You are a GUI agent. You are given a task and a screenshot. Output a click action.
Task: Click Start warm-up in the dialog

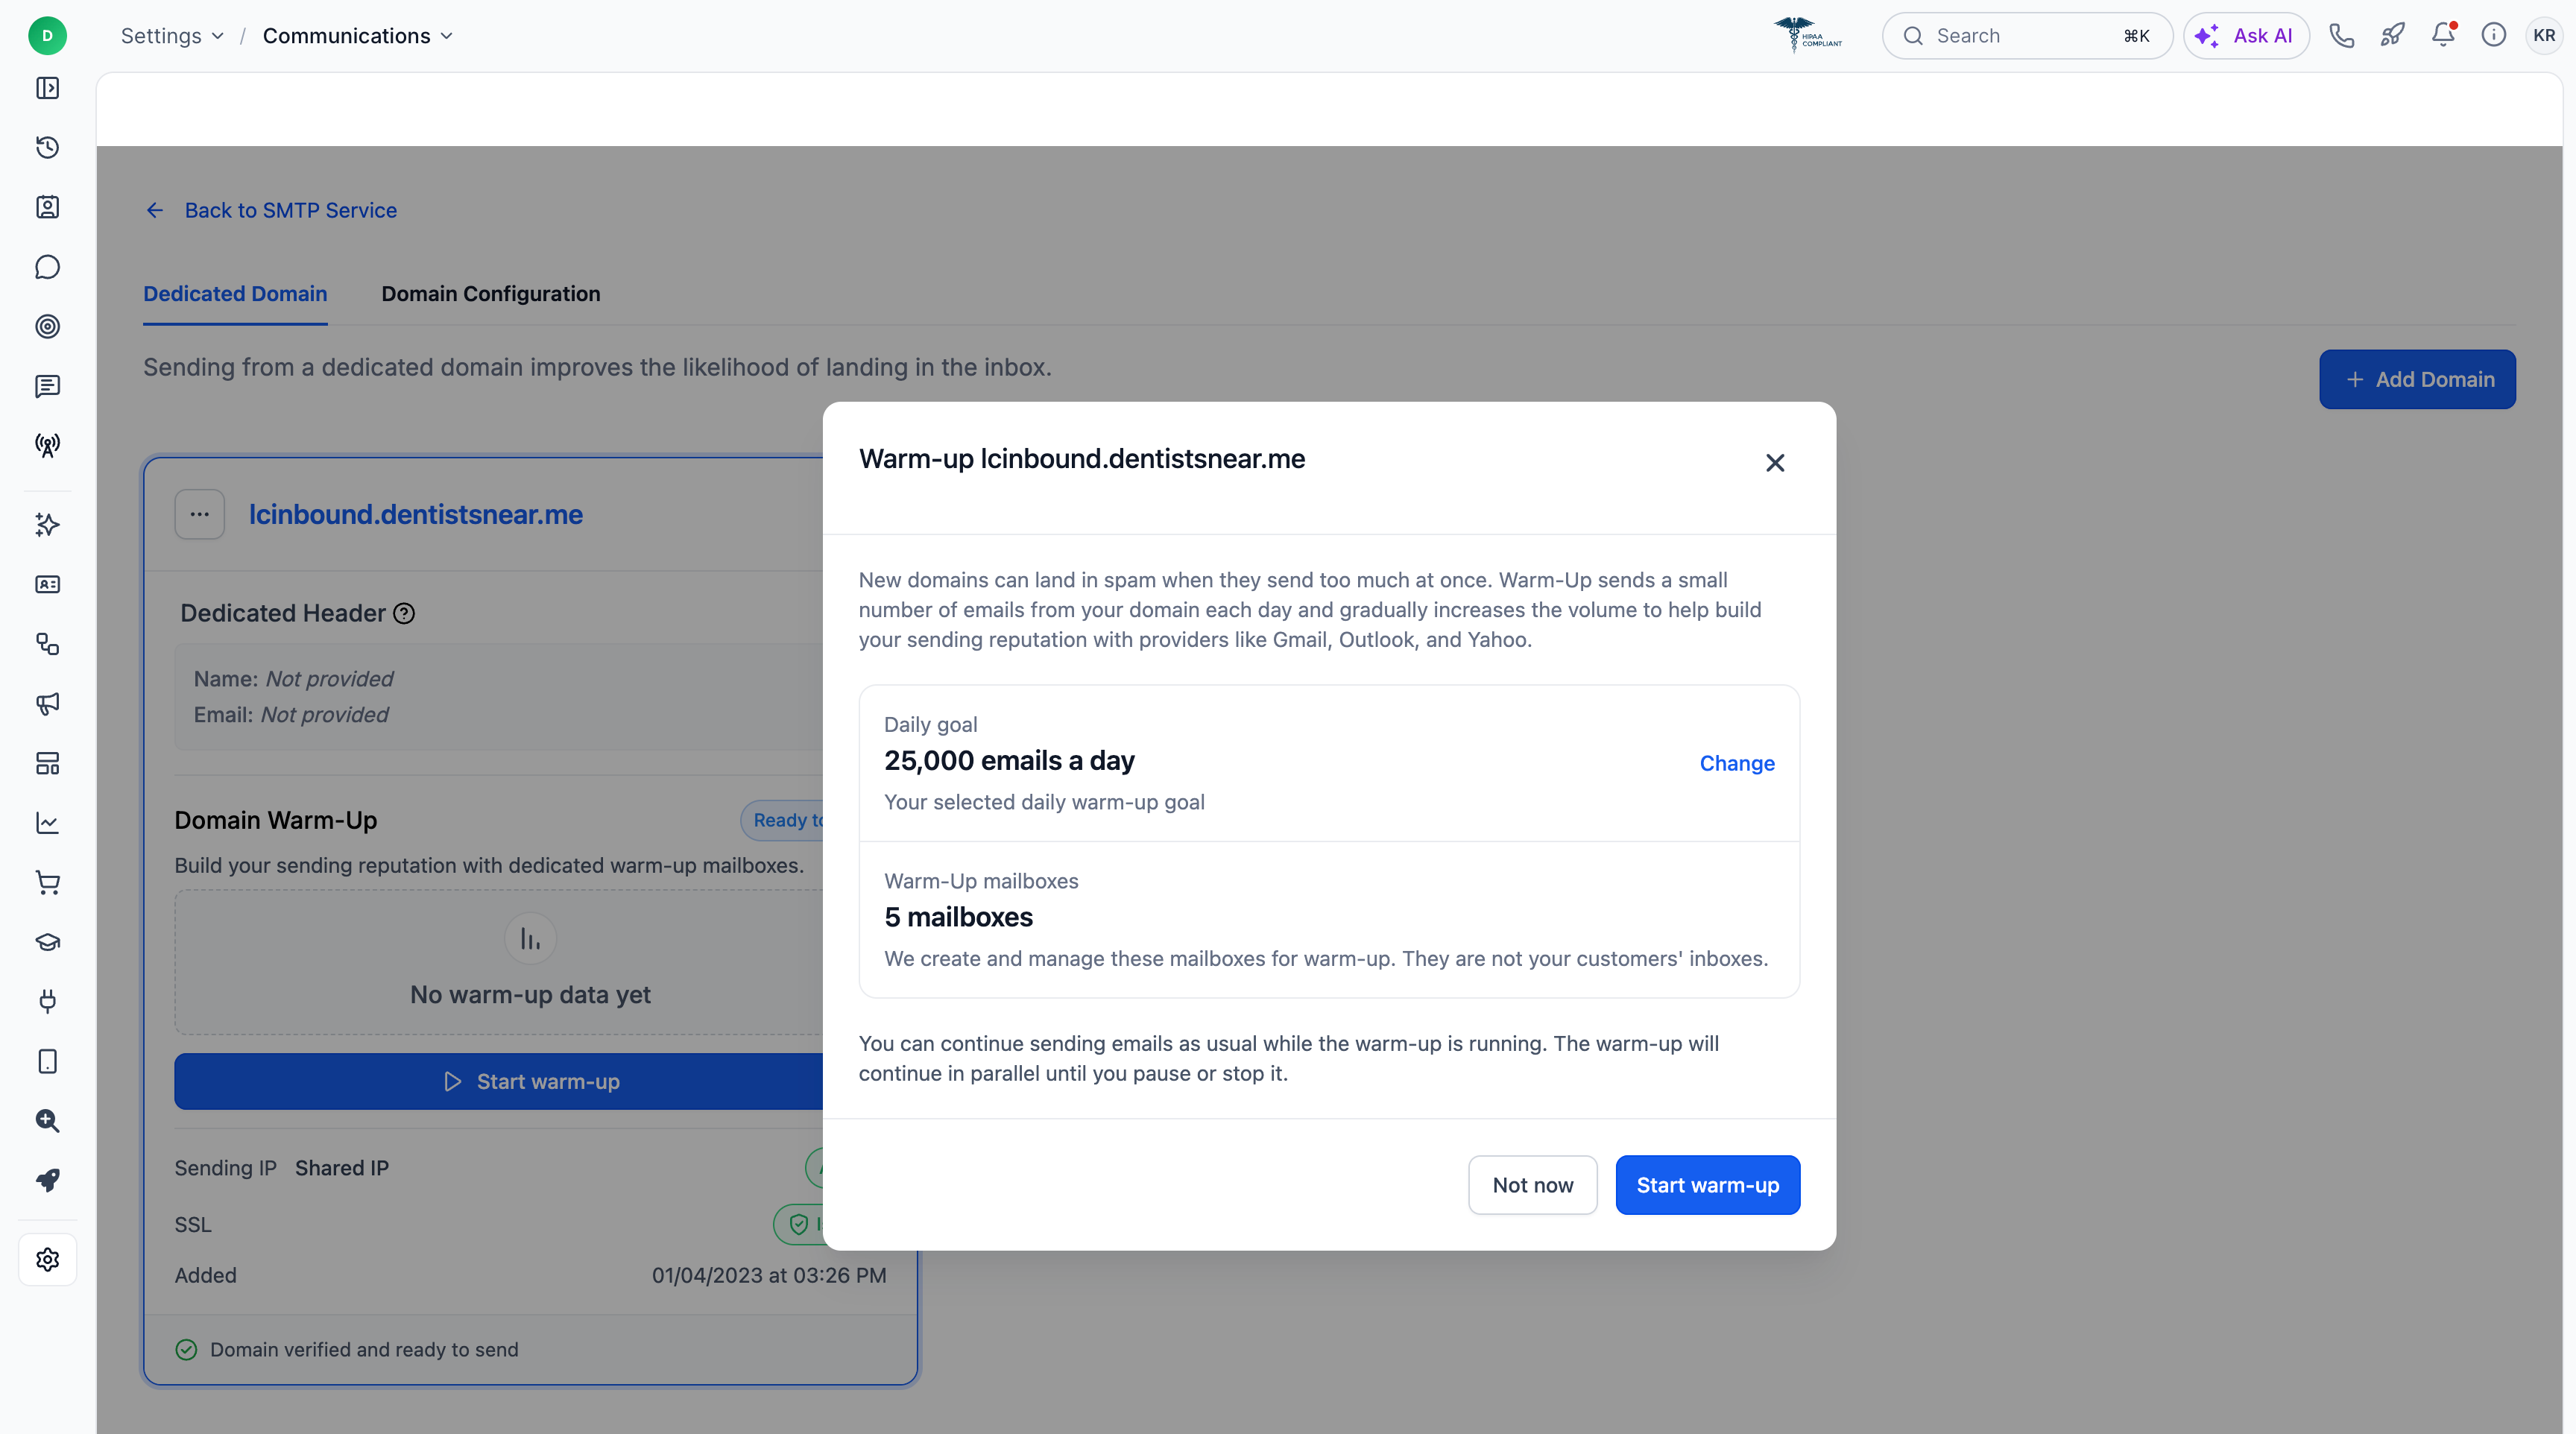1707,1185
